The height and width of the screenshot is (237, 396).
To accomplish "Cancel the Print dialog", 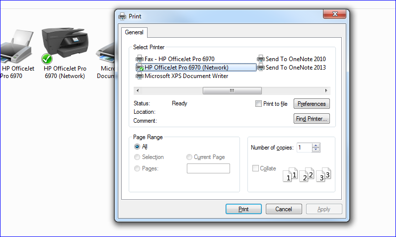I will point(284,209).
